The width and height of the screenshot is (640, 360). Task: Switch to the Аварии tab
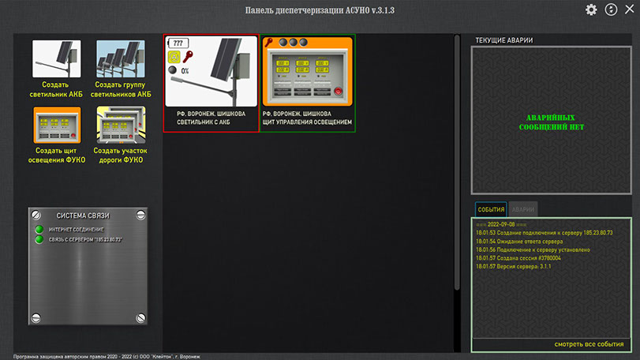(522, 210)
